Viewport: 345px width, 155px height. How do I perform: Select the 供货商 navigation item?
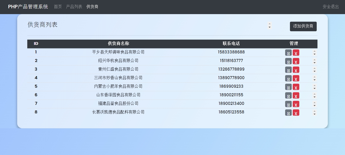point(92,7)
